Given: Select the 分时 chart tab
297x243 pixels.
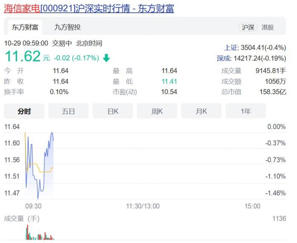Looking at the screenshot, I should (24, 111).
